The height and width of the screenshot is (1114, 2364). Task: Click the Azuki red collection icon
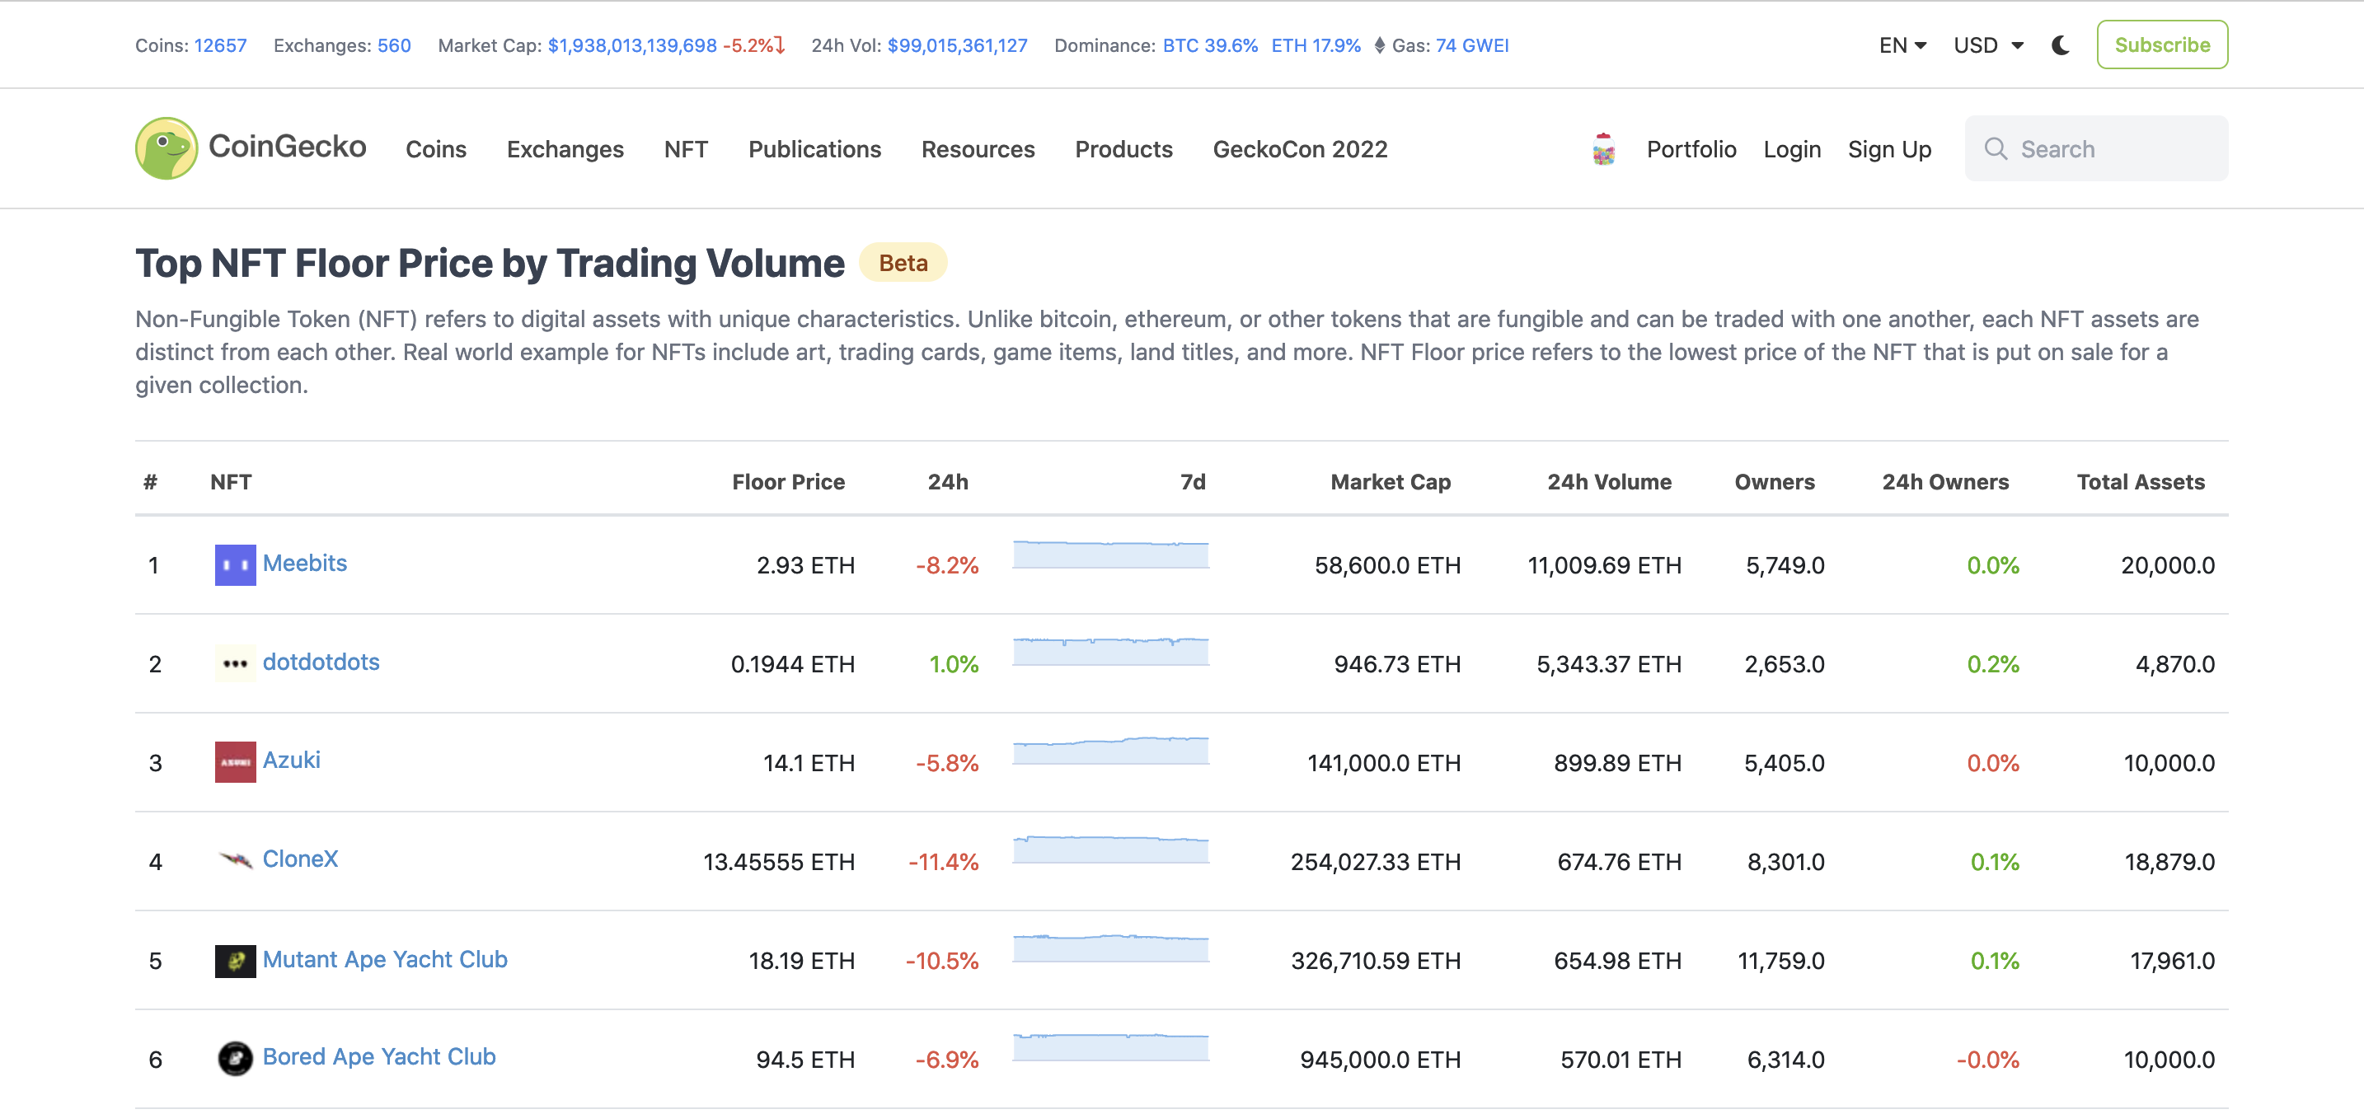235,761
